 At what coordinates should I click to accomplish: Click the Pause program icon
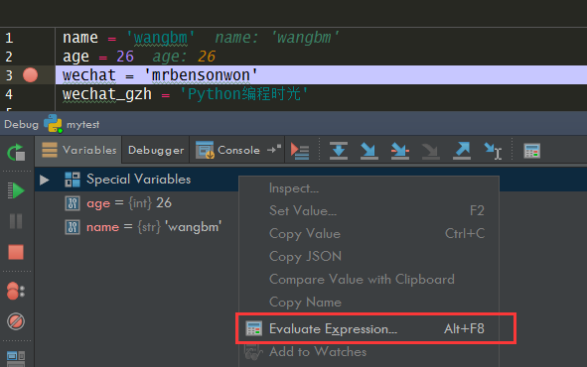[x=16, y=221]
